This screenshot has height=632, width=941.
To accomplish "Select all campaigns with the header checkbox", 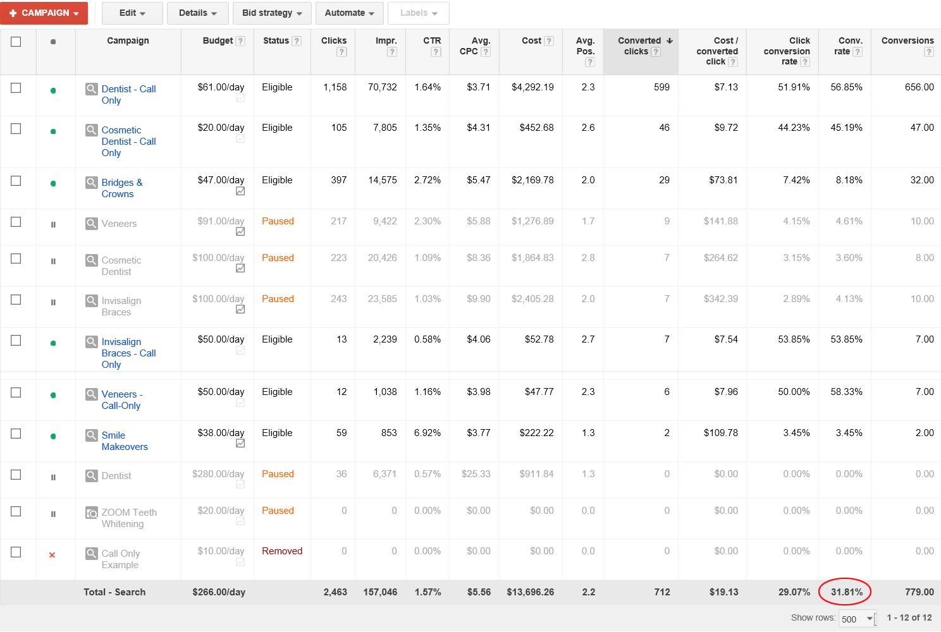I will (16, 42).
